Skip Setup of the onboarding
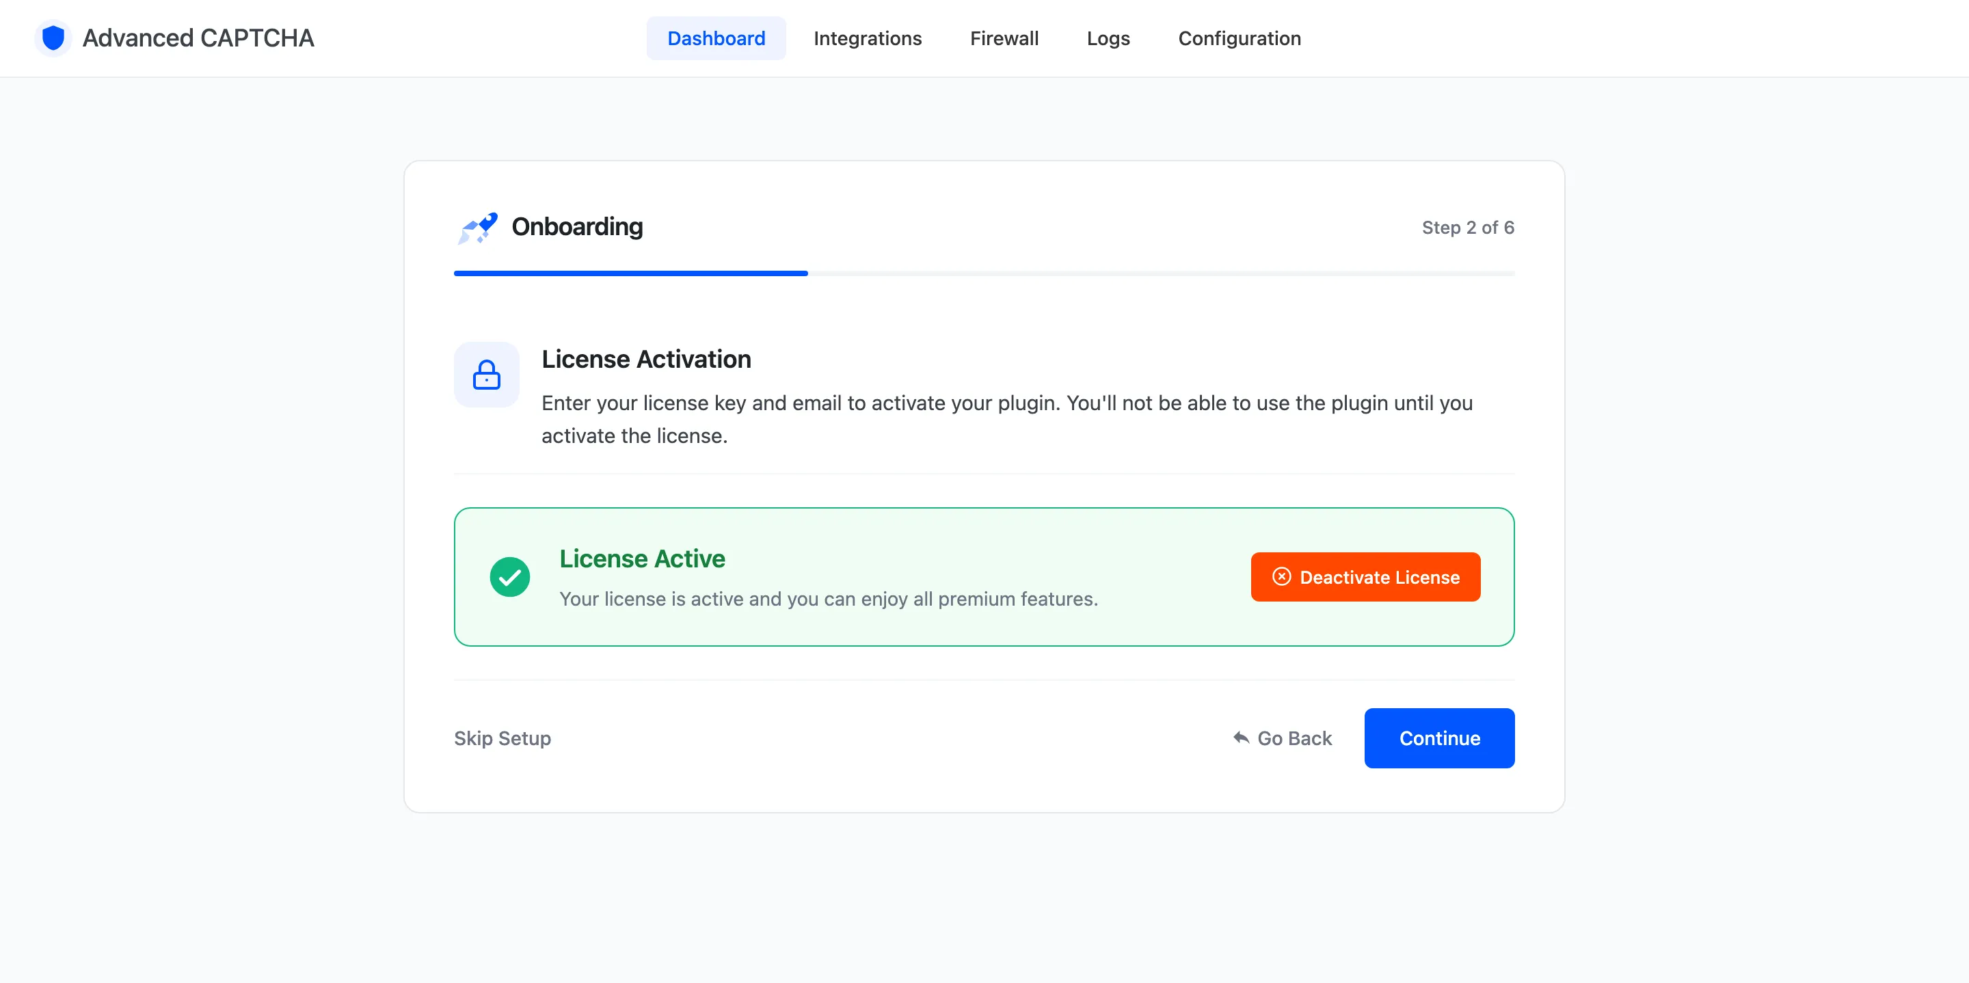 pos(503,738)
